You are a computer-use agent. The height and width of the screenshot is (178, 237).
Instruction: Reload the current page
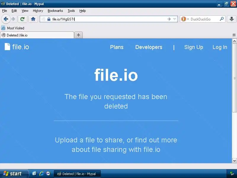pos(23,19)
